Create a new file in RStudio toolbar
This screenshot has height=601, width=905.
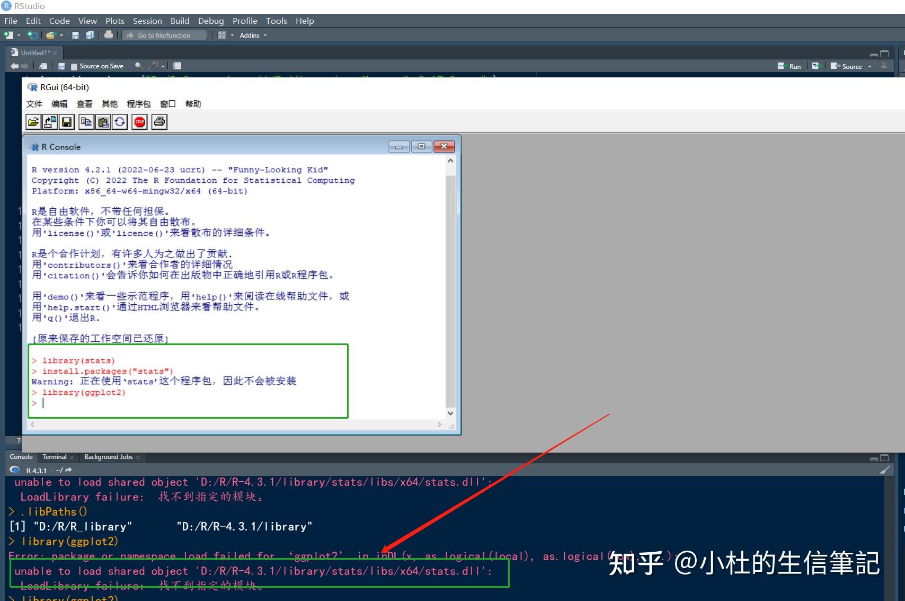pos(8,35)
